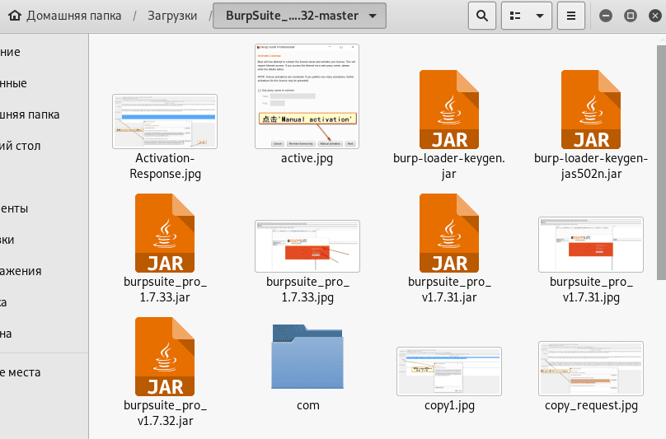Click the label burpsuite_pro_v1.7.31.jpg

point(591,290)
